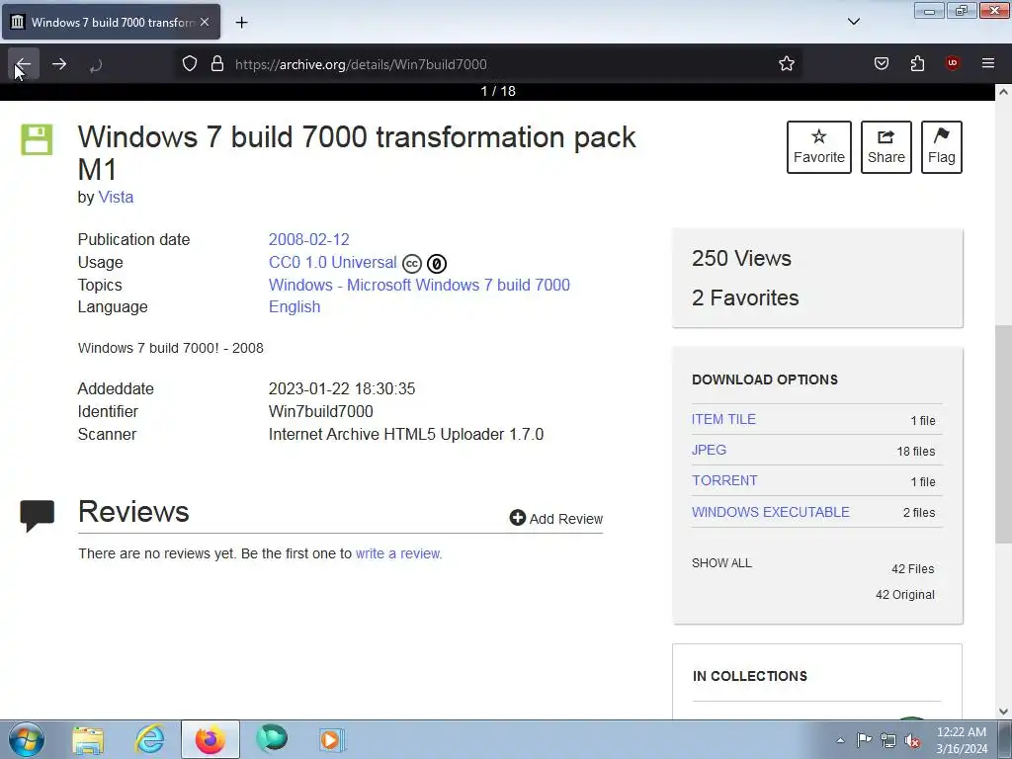This screenshot has height=759, width=1012.
Task: Open Windows Media Player from taskbar
Action: pos(332,739)
